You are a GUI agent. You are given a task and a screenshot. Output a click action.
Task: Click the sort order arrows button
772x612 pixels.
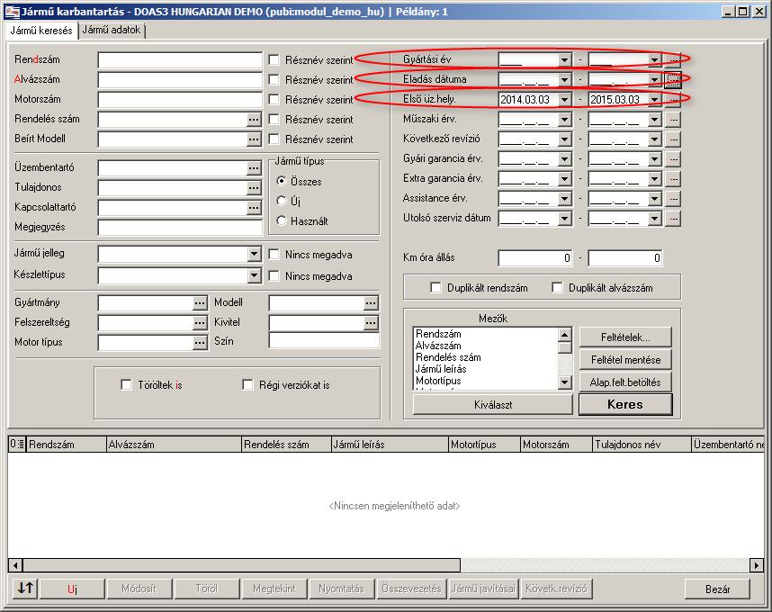tap(24, 589)
